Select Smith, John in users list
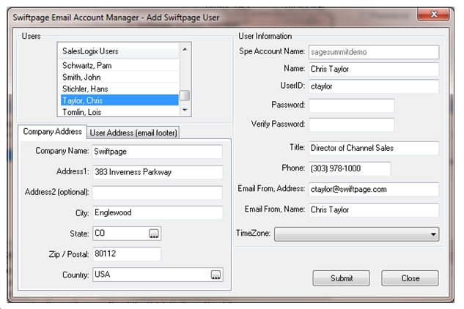Image resolution: width=464 pixels, height=309 pixels. [119, 77]
